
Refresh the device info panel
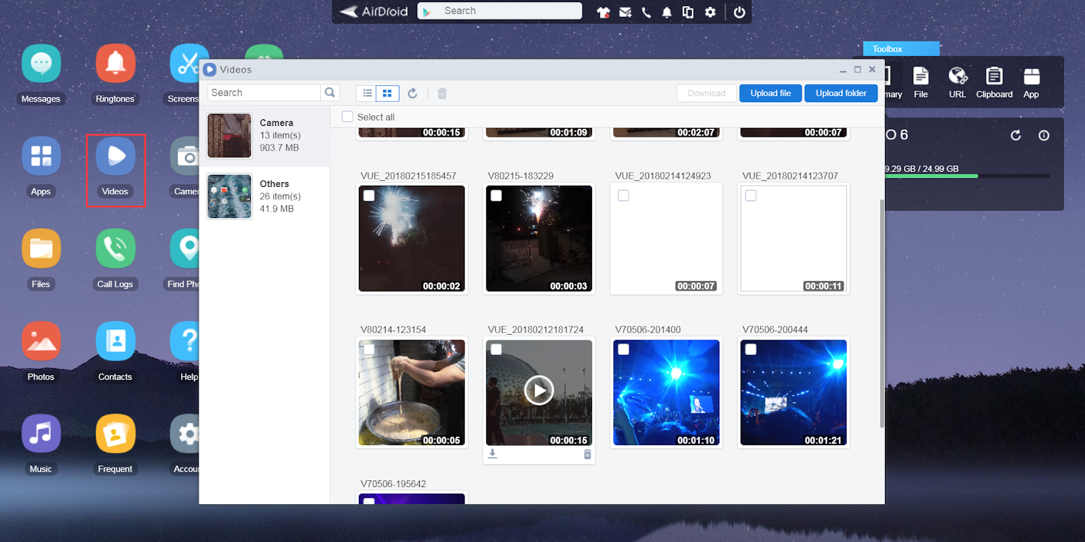(1016, 135)
